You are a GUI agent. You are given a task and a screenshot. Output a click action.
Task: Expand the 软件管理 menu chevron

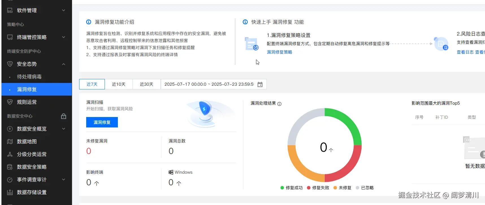pyautogui.click(x=64, y=10)
